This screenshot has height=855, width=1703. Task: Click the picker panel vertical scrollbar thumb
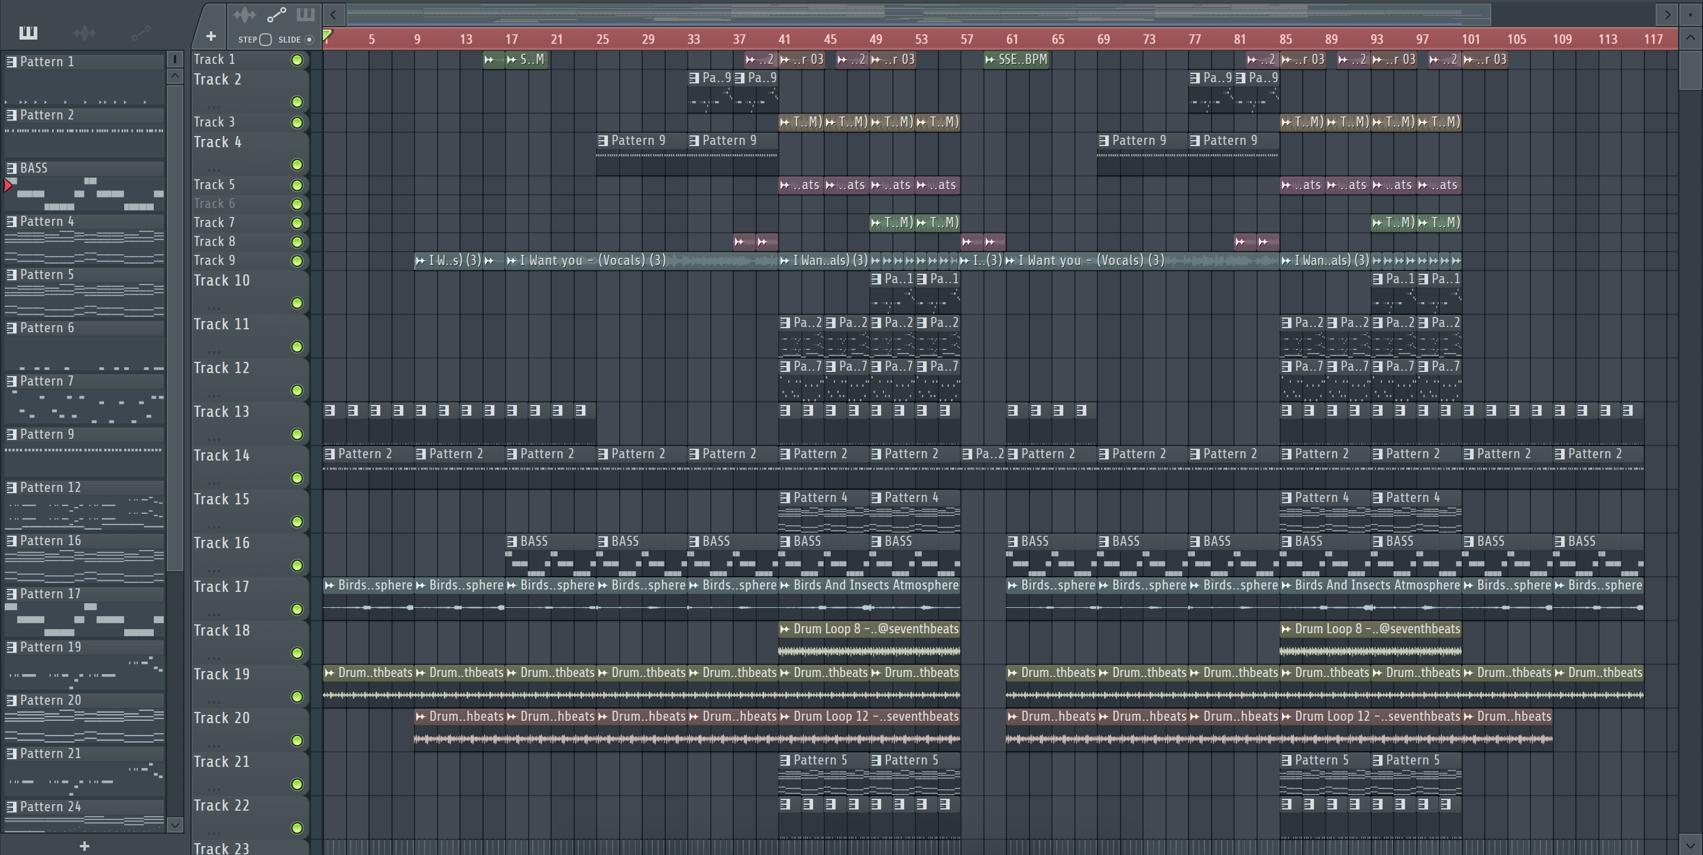[x=174, y=328]
